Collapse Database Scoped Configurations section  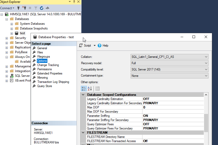[x=83, y=95]
